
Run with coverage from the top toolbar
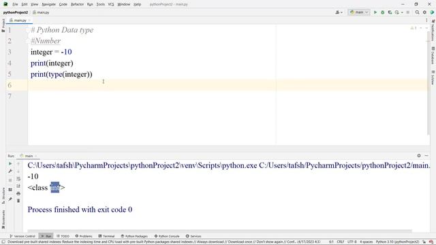coord(390,12)
